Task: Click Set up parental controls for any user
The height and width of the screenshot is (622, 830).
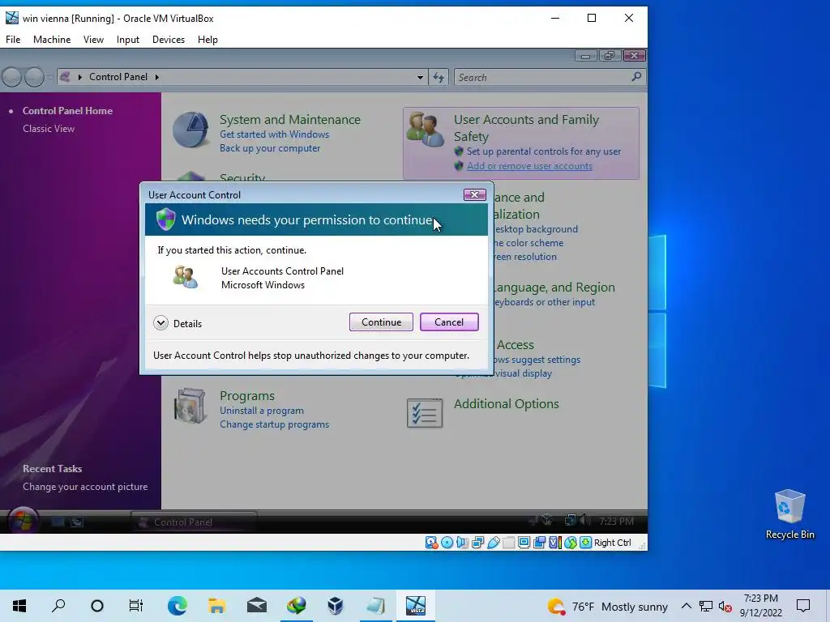Action: point(544,151)
